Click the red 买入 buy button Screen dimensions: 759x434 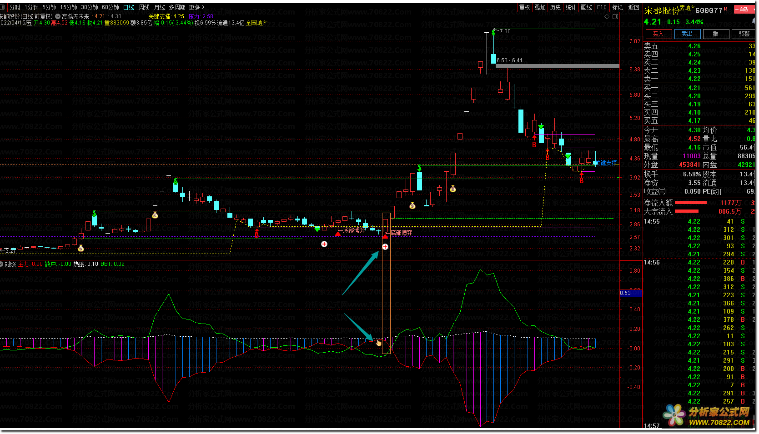tap(658, 34)
